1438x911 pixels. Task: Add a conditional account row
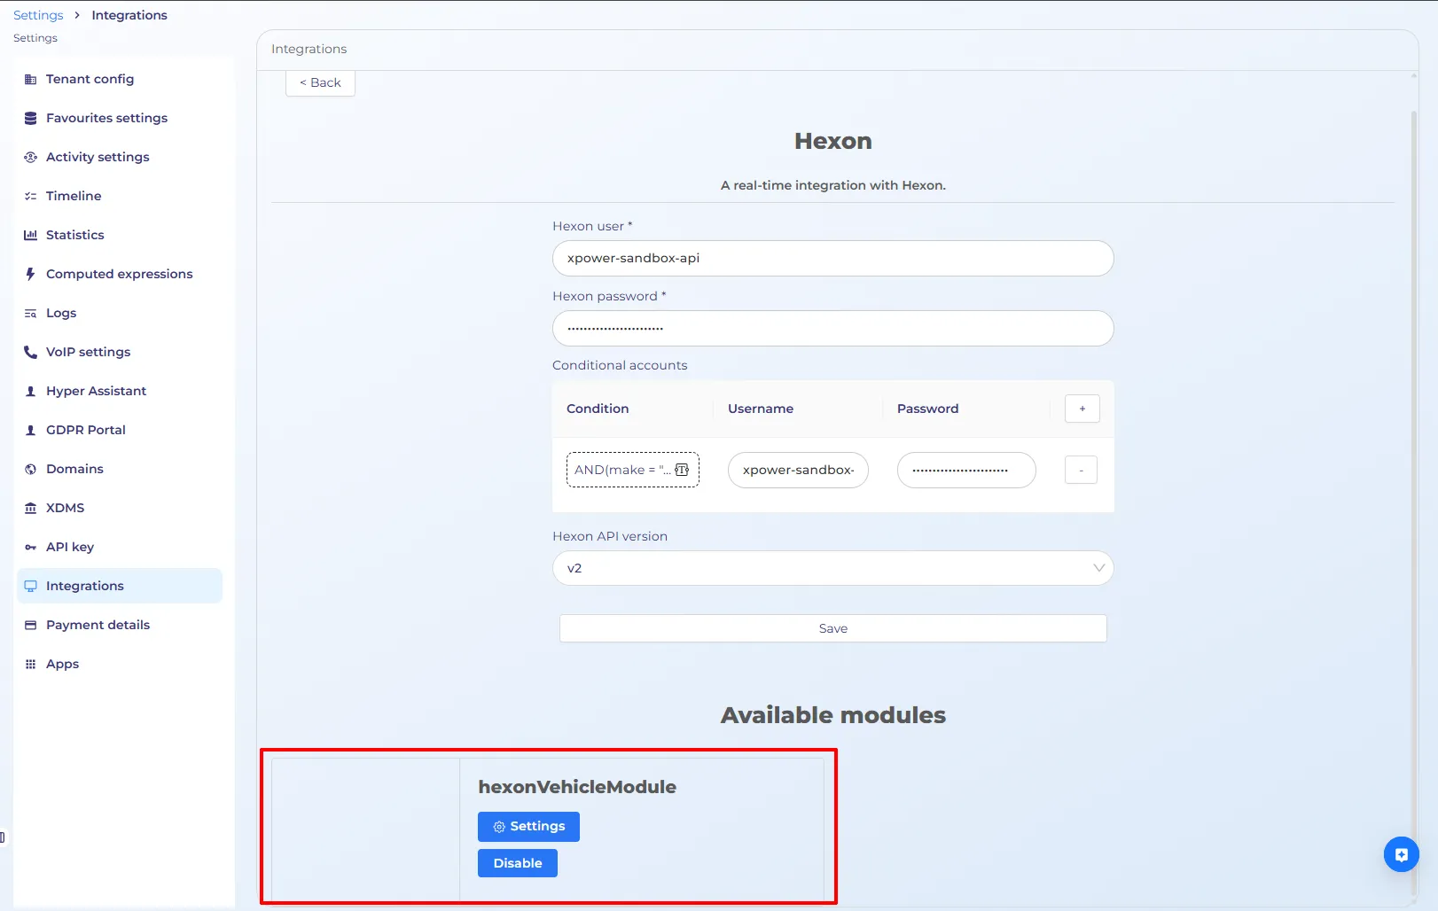click(x=1082, y=409)
